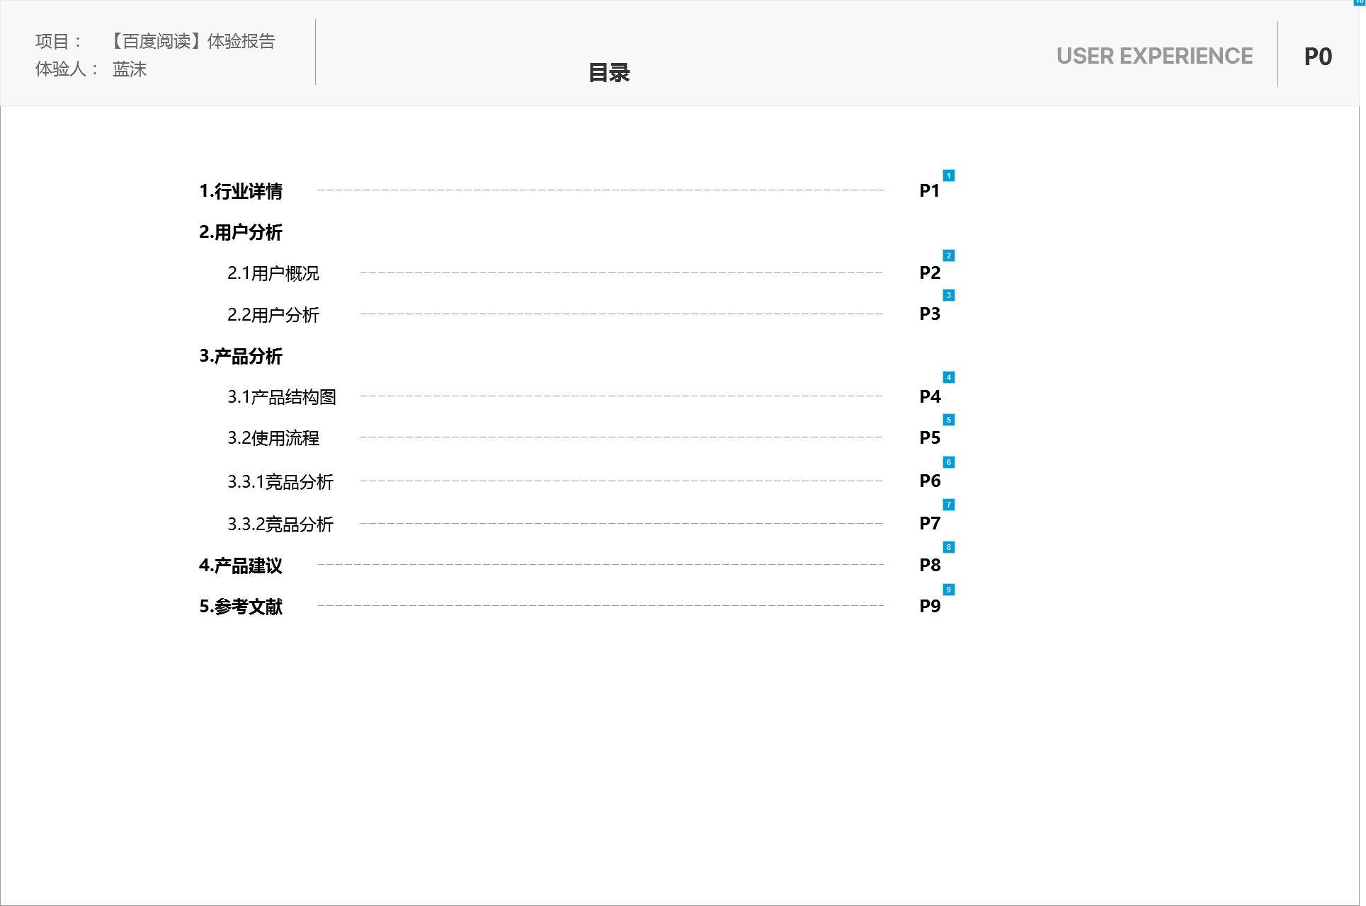This screenshot has width=1366, height=906.
Task: Select 3.1产品结构图 contents entry
Action: [281, 397]
